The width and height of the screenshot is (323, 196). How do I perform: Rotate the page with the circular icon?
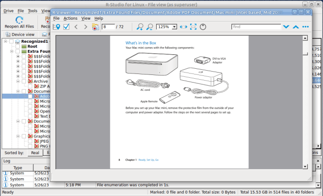tap(203, 27)
